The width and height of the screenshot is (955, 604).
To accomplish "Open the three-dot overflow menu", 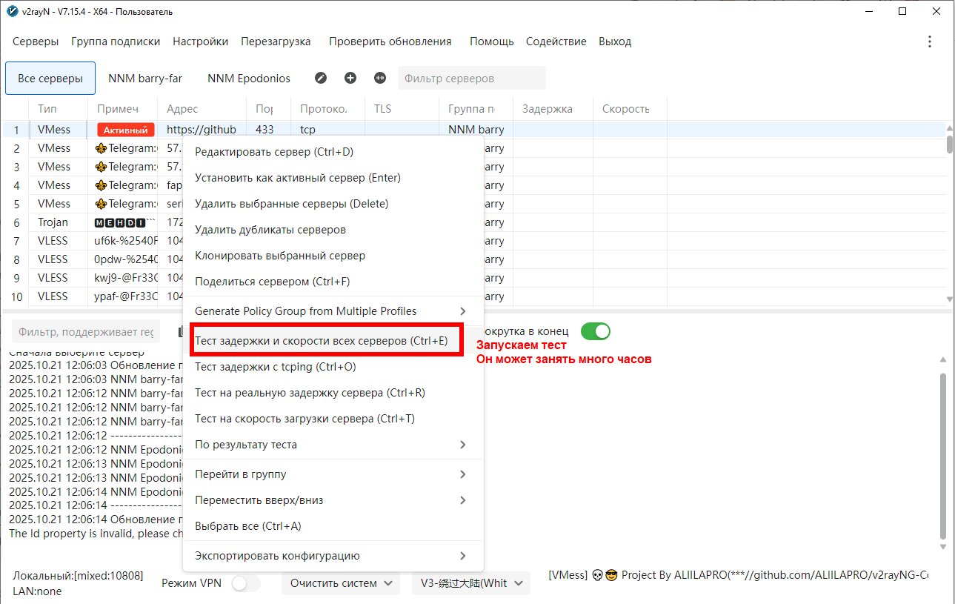I will tap(930, 42).
